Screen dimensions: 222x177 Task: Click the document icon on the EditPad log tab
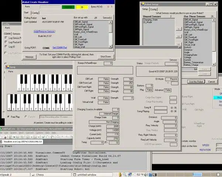click(1, 142)
